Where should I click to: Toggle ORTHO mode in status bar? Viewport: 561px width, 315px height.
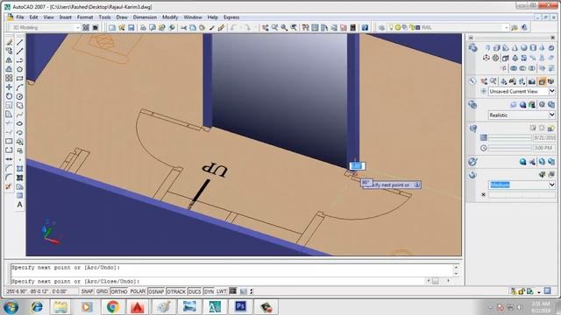[119, 291]
